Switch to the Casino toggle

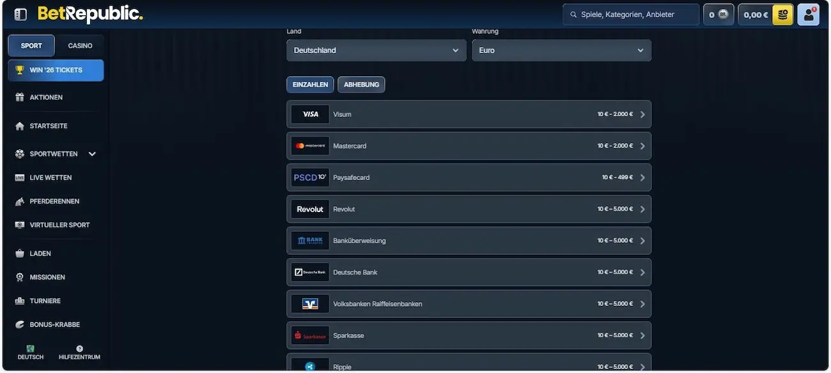pos(80,46)
